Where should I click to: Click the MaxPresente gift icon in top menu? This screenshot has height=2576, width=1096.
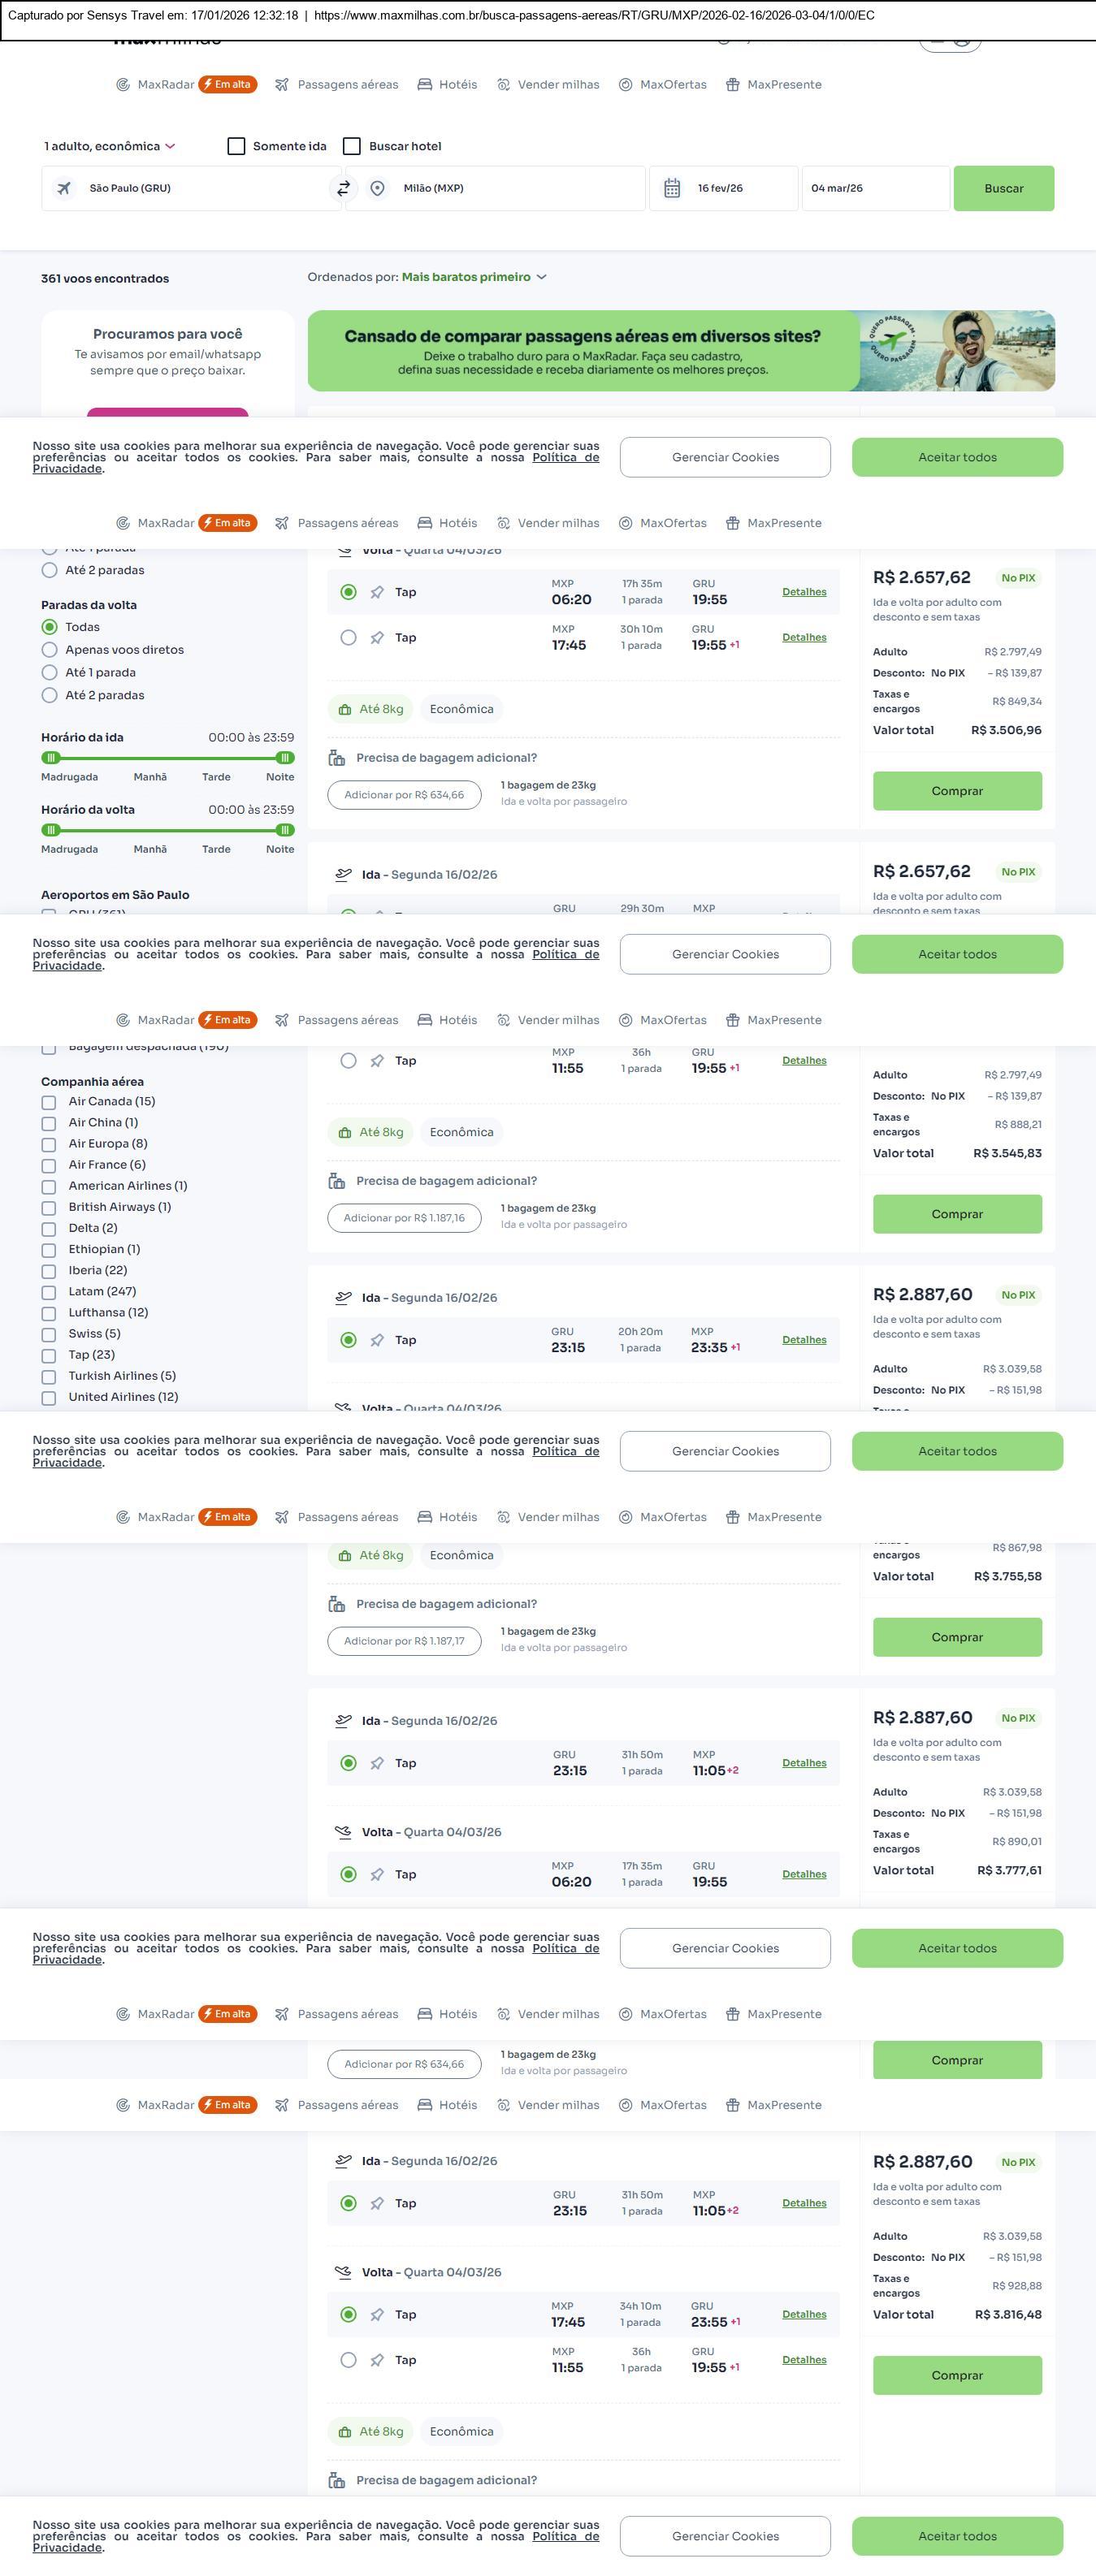[733, 85]
